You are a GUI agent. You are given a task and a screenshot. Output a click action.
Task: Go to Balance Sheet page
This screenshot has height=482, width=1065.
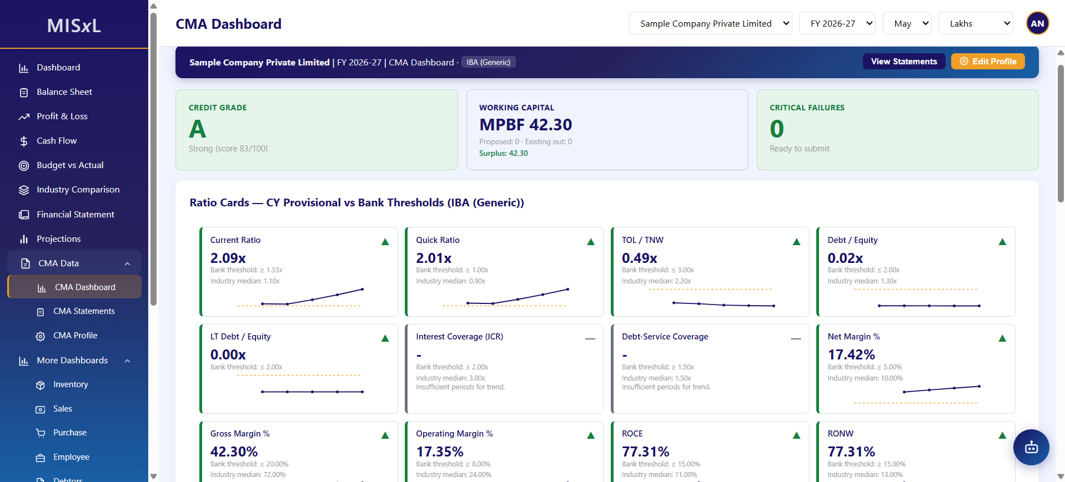click(74, 92)
